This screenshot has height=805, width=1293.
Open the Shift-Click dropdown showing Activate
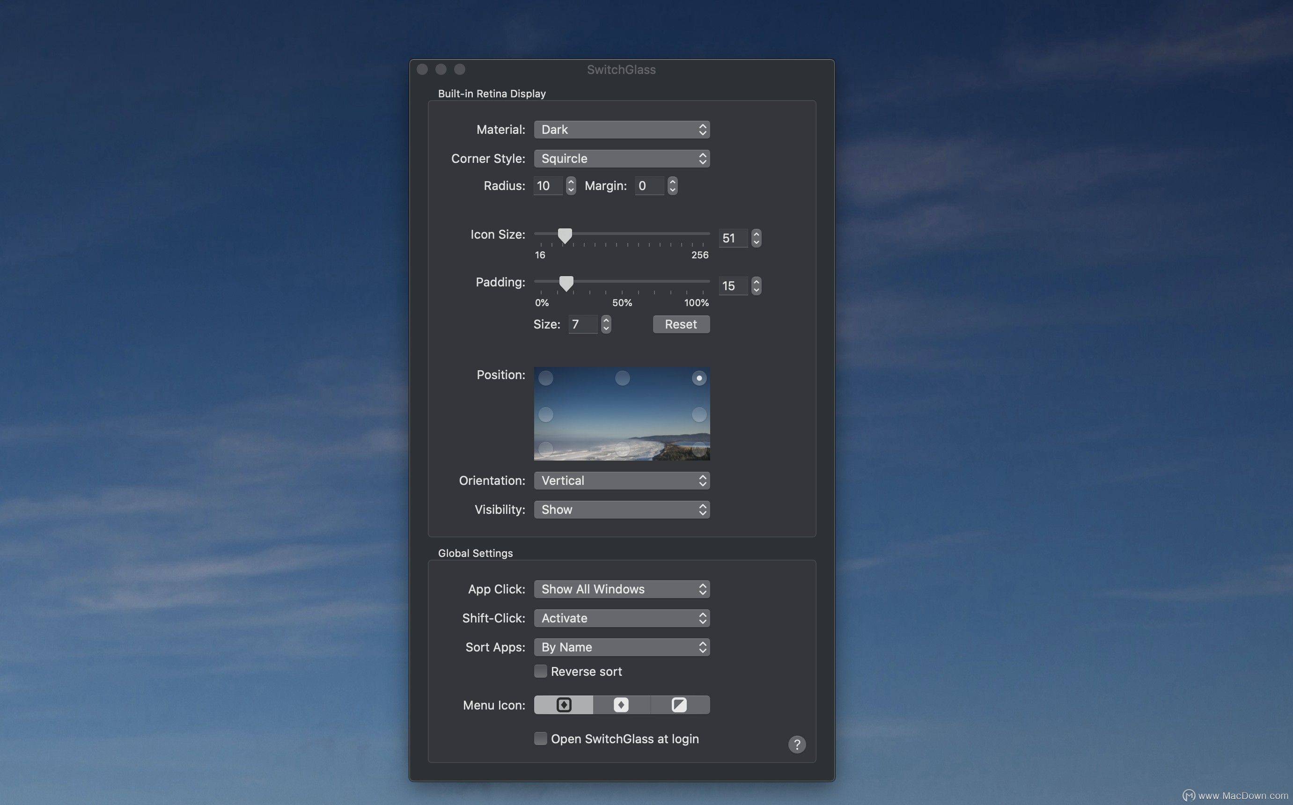622,618
